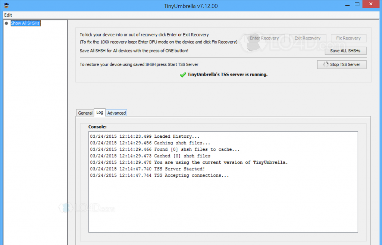This screenshot has height=245, width=382.
Task: Switch to the General tab
Action: click(x=85, y=113)
